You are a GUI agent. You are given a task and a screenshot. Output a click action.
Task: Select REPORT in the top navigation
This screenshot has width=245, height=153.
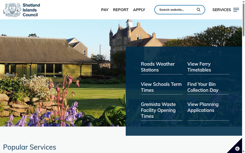point(121,10)
